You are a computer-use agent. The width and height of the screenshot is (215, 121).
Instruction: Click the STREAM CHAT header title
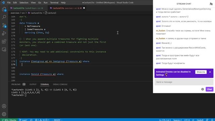184,4
